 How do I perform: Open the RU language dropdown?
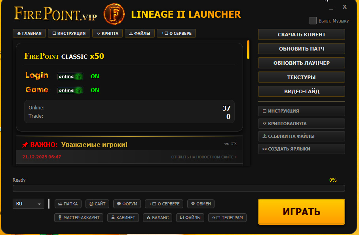click(x=28, y=204)
